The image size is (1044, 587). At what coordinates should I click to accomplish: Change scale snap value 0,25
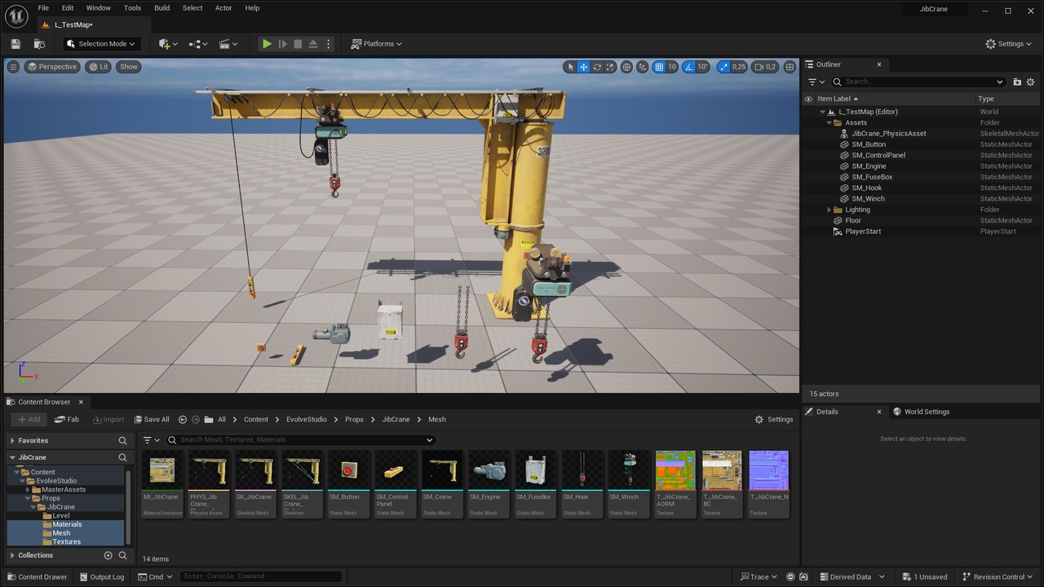tap(738, 67)
